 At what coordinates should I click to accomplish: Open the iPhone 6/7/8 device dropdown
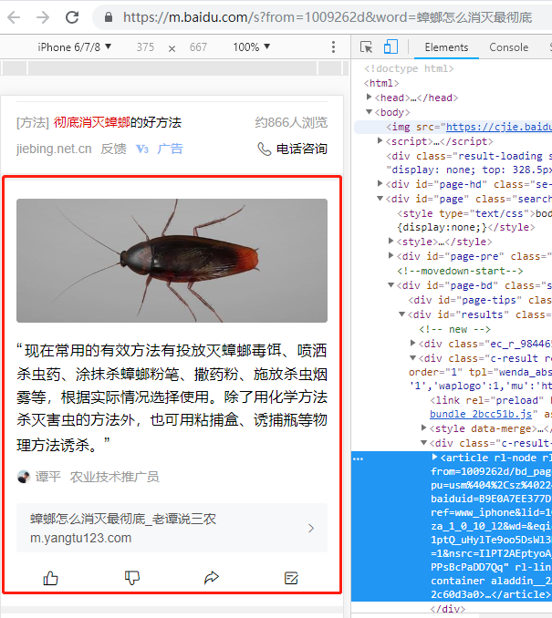[x=74, y=47]
